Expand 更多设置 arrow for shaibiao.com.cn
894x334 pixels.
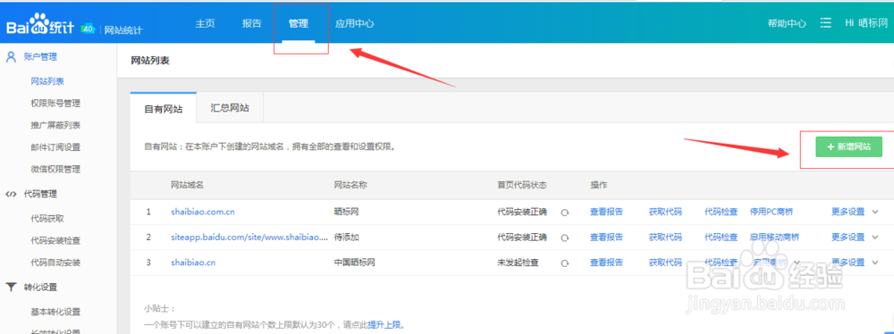[876, 212]
